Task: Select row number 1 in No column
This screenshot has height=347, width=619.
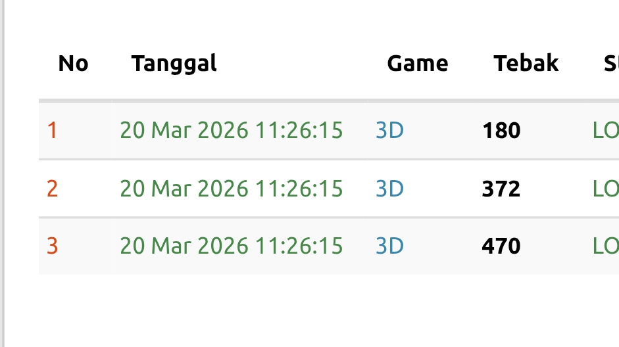Action: point(52,131)
